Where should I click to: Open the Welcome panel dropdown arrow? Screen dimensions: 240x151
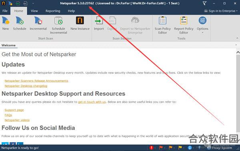[236, 45]
